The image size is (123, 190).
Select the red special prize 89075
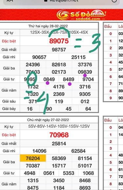[x=59, y=41]
